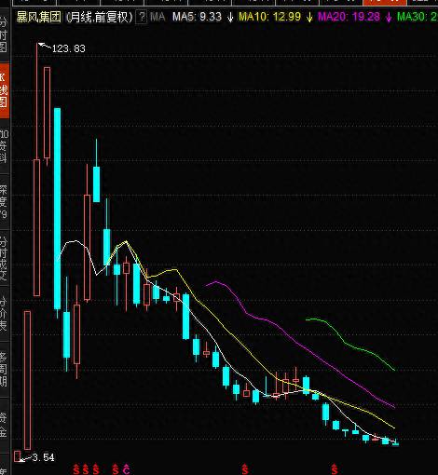
Task: Select the 暴风集团 stock name label
Action: click(x=39, y=17)
